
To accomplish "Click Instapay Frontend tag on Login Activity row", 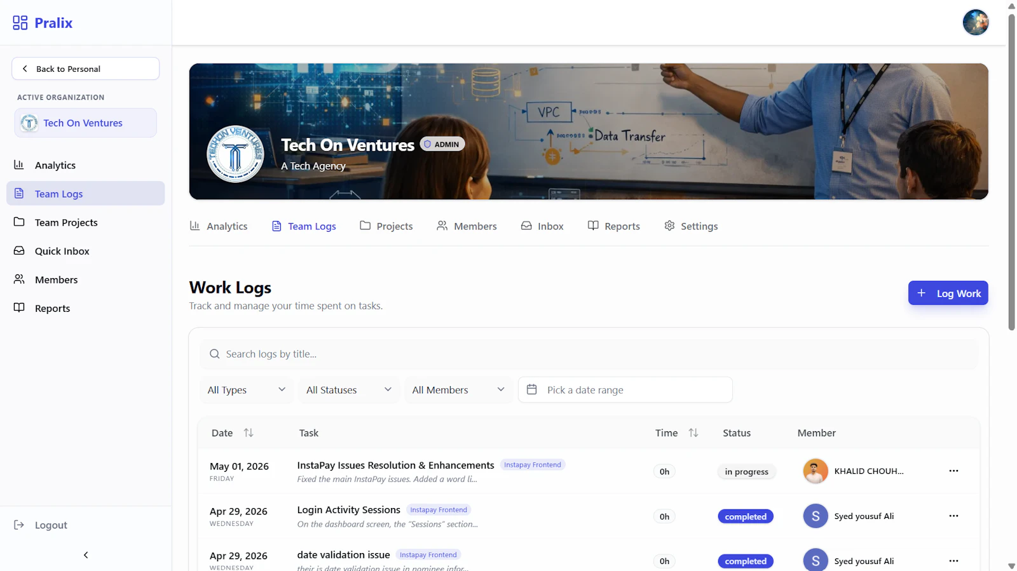I will point(439,509).
